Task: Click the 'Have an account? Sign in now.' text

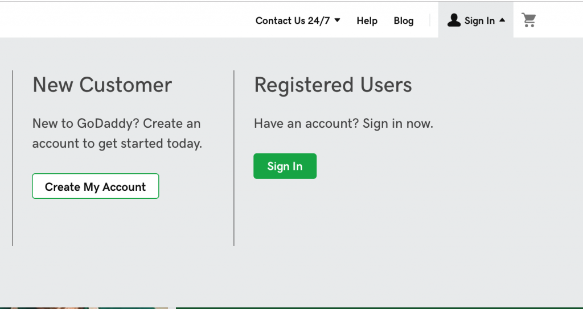Action: 343,123
